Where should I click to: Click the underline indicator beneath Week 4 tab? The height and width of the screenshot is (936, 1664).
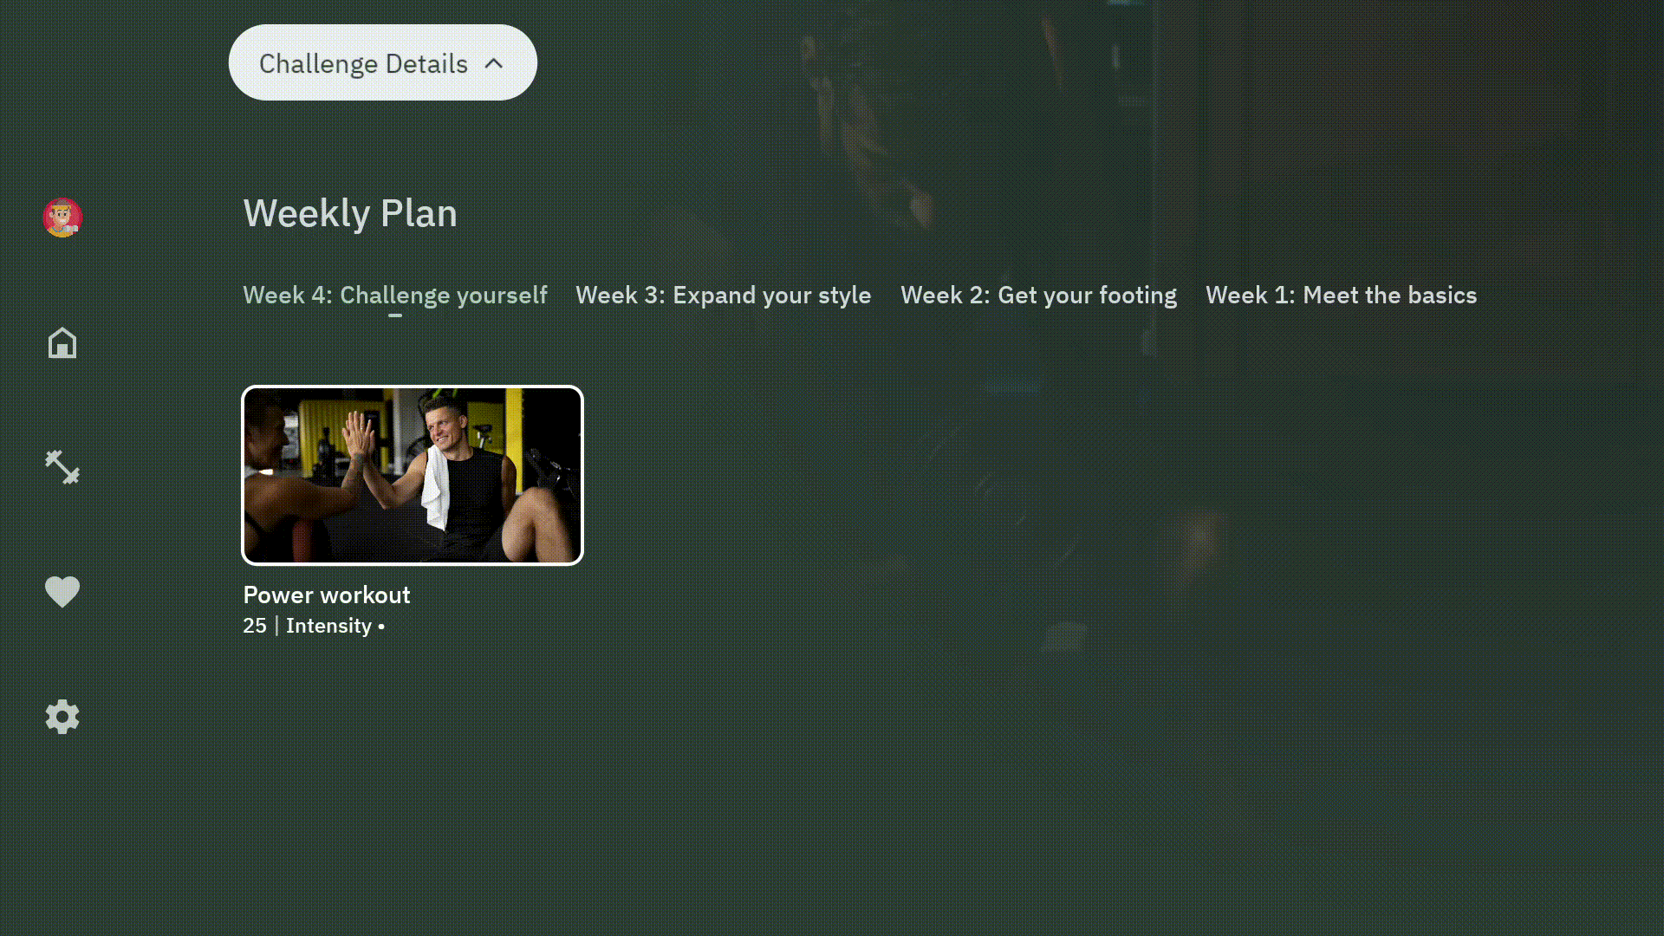395,315
